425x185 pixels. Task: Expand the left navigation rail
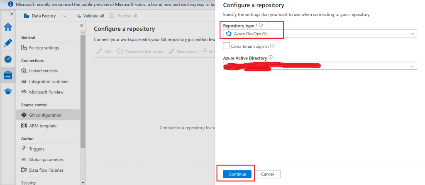tap(12, 14)
